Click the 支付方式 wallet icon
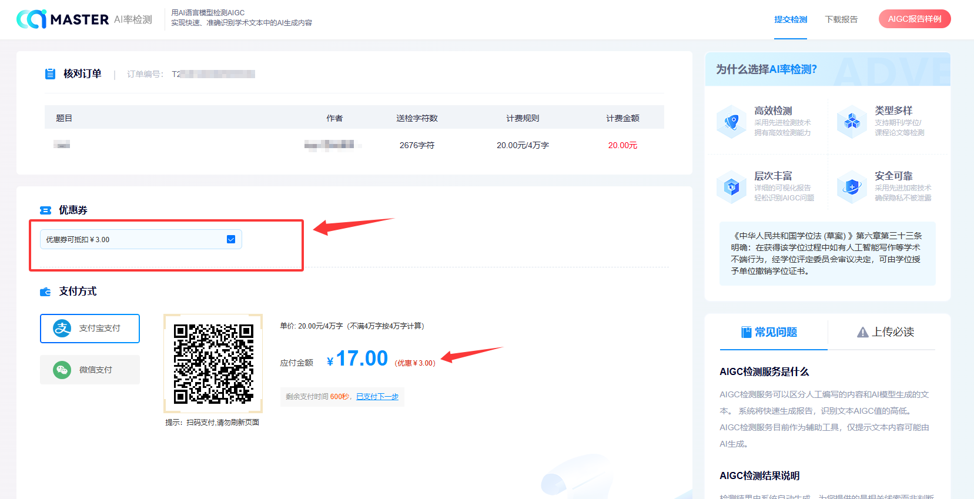Viewport: 974px width, 499px height. (x=45, y=292)
